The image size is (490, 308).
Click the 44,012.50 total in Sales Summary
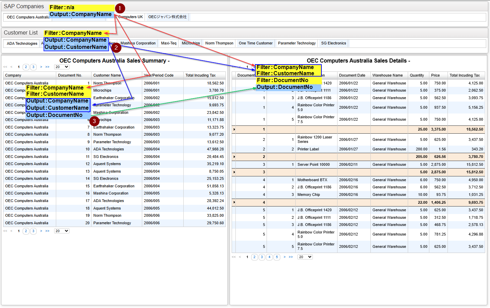coord(215,209)
